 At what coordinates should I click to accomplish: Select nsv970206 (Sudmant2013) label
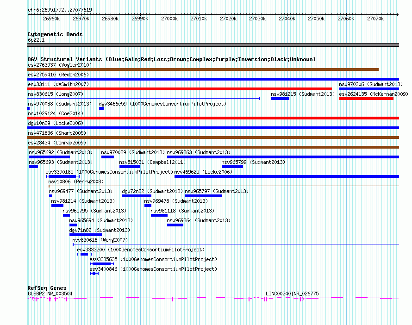[x=371, y=84]
